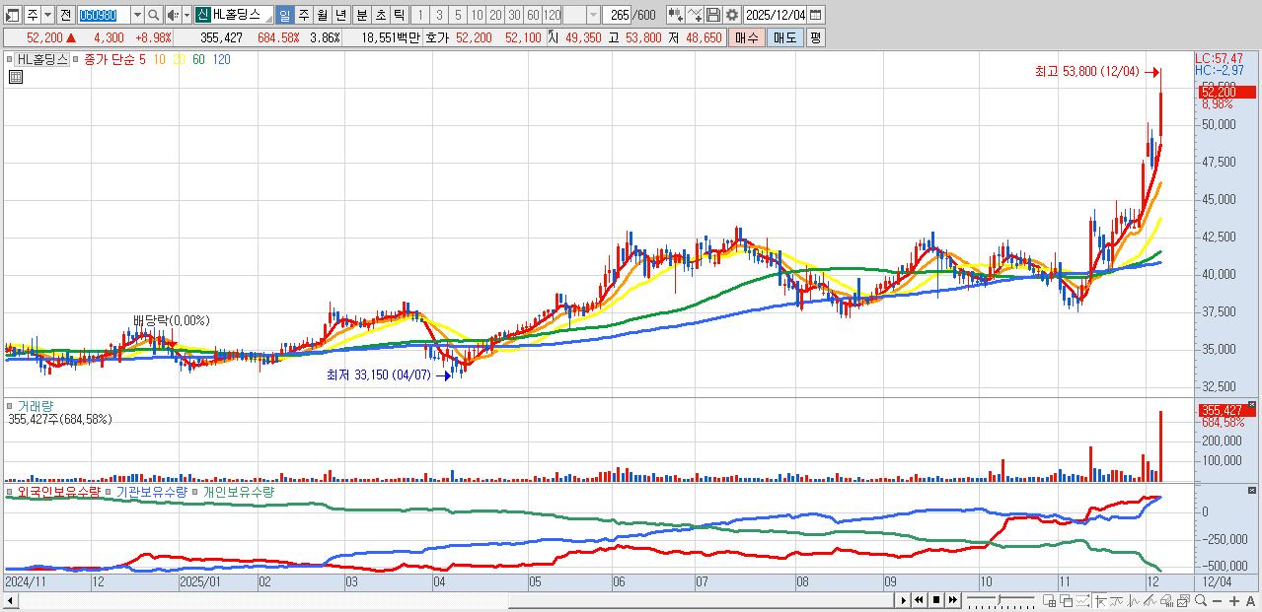Screen dimensions: 1262x612
Task: Click the split chart window icon
Action: coord(1049,600)
